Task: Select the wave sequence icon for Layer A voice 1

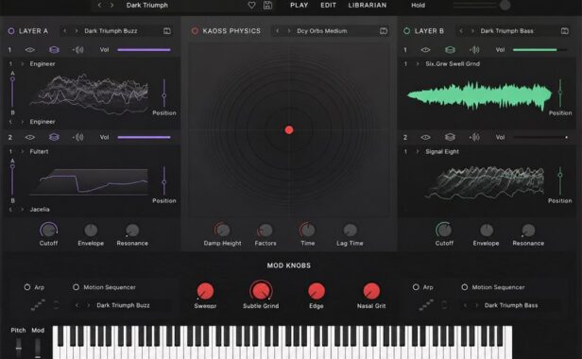Action: tap(54, 49)
